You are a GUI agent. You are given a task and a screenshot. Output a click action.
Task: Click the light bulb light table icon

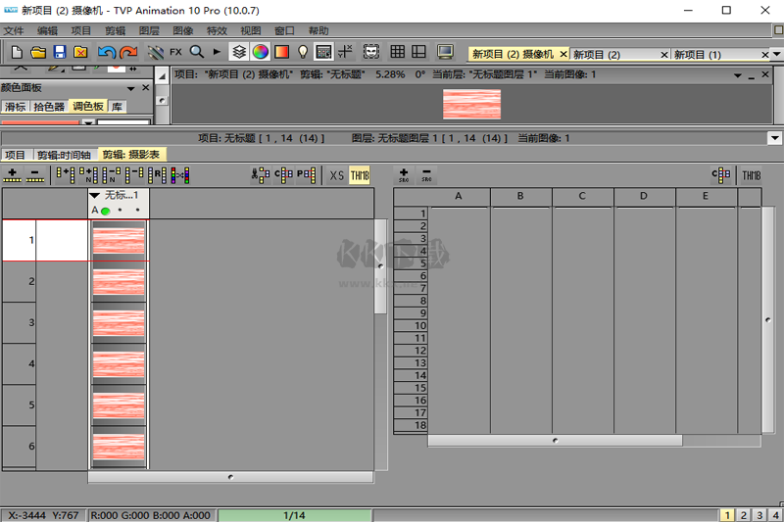click(x=303, y=51)
